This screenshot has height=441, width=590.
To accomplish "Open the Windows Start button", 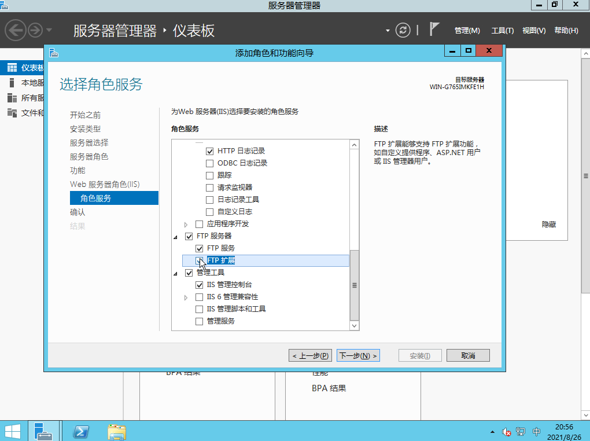I will pos(13,431).
